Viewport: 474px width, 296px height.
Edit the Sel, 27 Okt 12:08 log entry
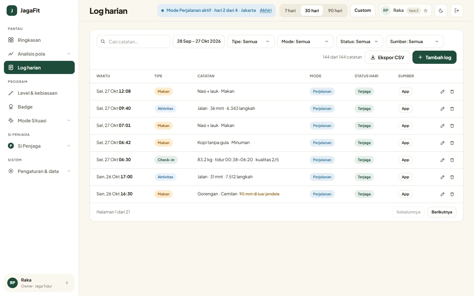(x=442, y=92)
